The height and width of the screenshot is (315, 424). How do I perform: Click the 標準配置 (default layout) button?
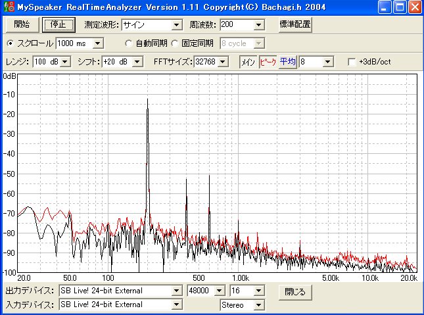294,25
